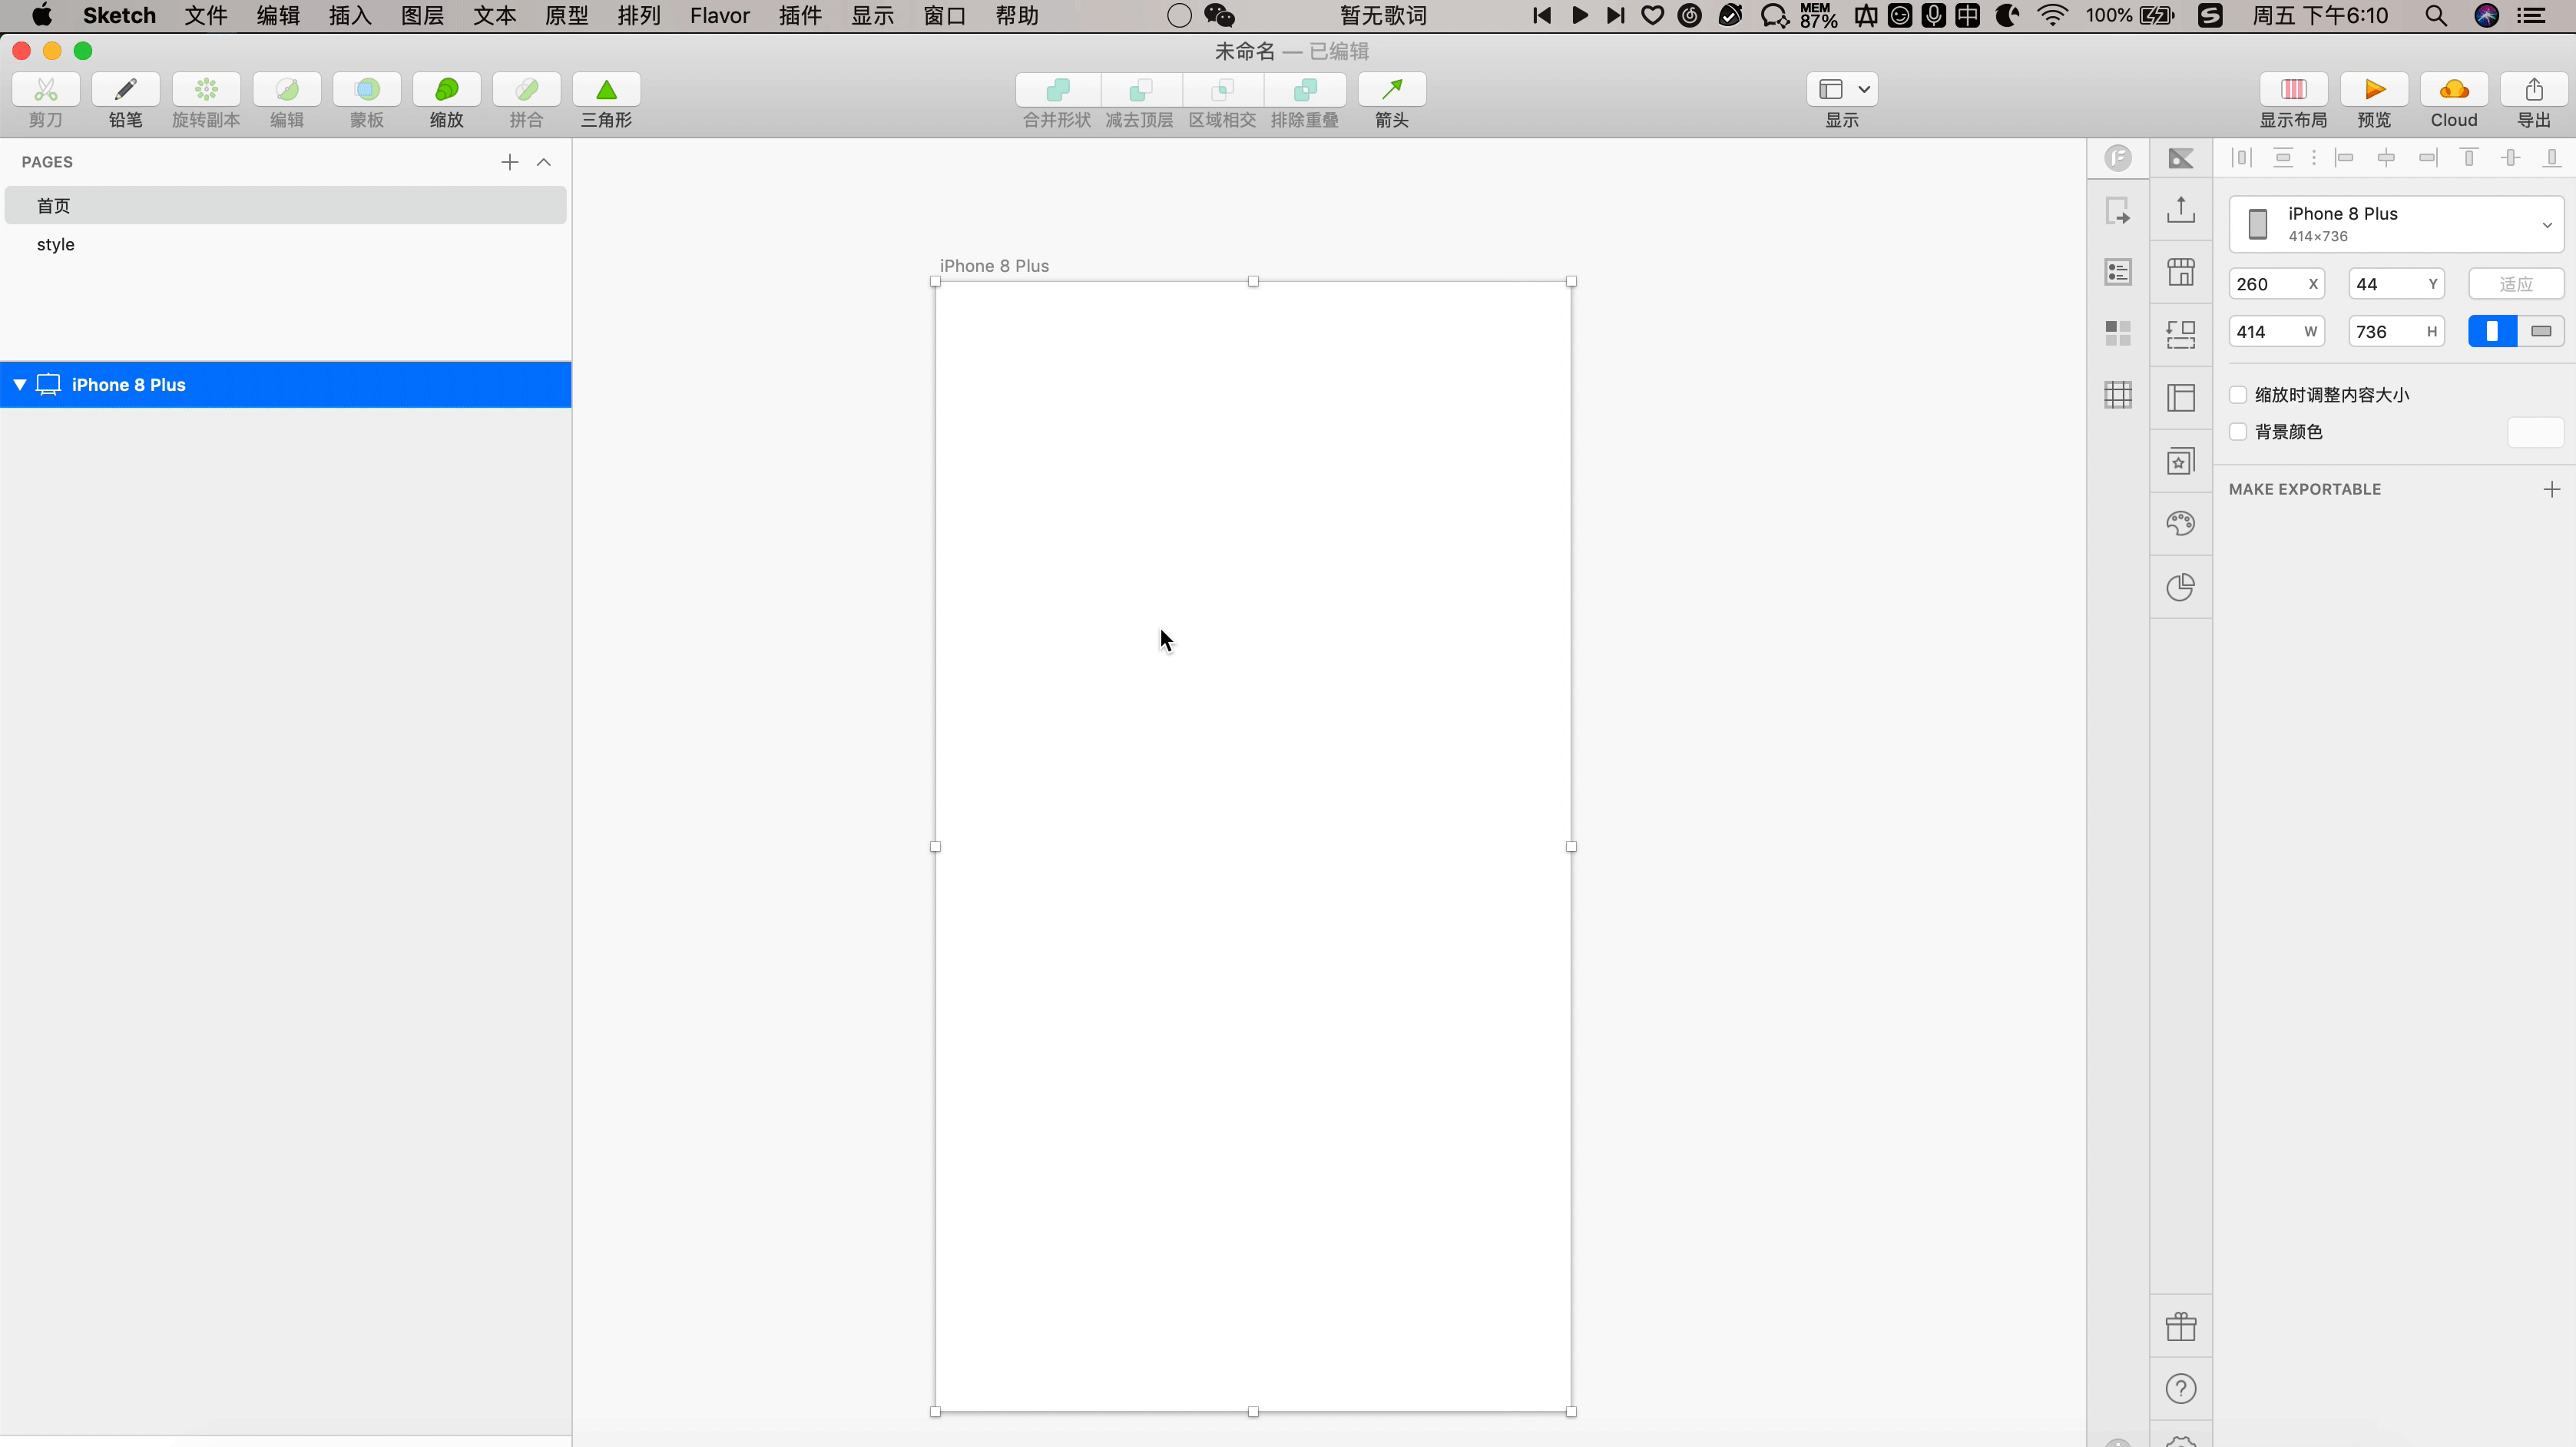This screenshot has width=2576, height=1447.
Task: Select the Pencil (铅笔) tool
Action: (x=125, y=90)
